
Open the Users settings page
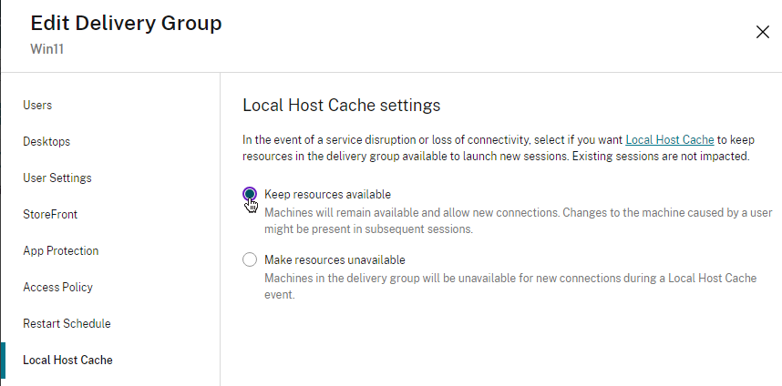[37, 105]
